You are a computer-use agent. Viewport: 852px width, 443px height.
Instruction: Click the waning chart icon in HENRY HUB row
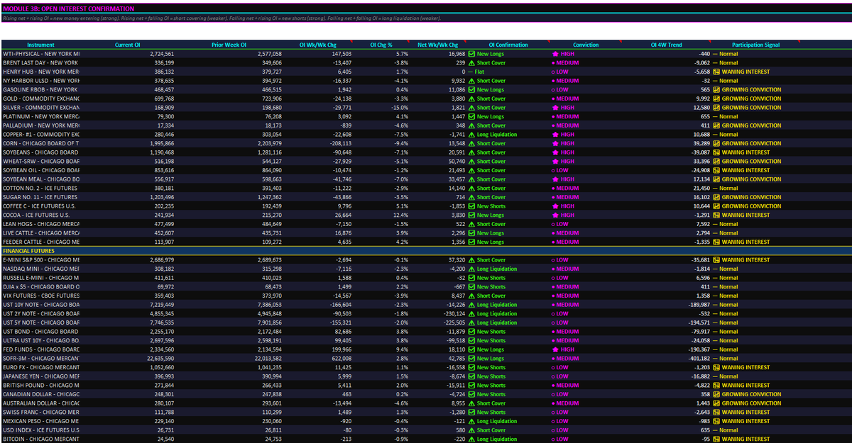pos(716,72)
